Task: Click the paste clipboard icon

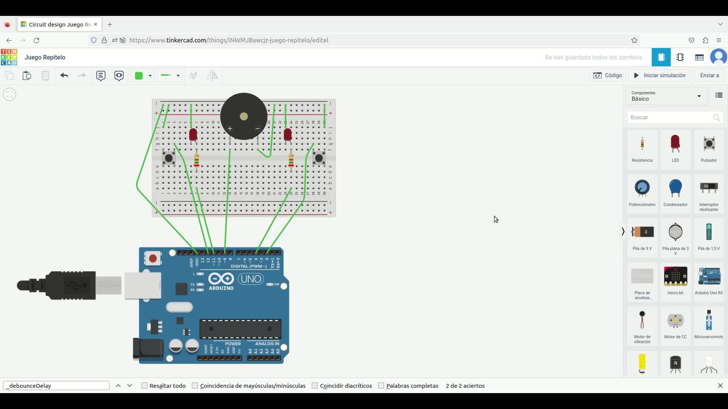Action: pos(27,75)
